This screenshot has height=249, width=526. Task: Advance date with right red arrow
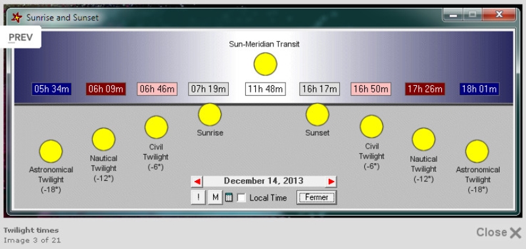click(331, 182)
